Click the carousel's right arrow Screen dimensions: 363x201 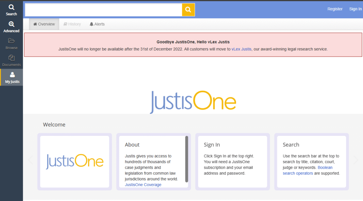click(356, 160)
